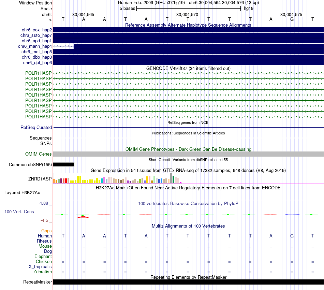
Task: Click the Layered H3K27Ac label
Action: pos(22,193)
